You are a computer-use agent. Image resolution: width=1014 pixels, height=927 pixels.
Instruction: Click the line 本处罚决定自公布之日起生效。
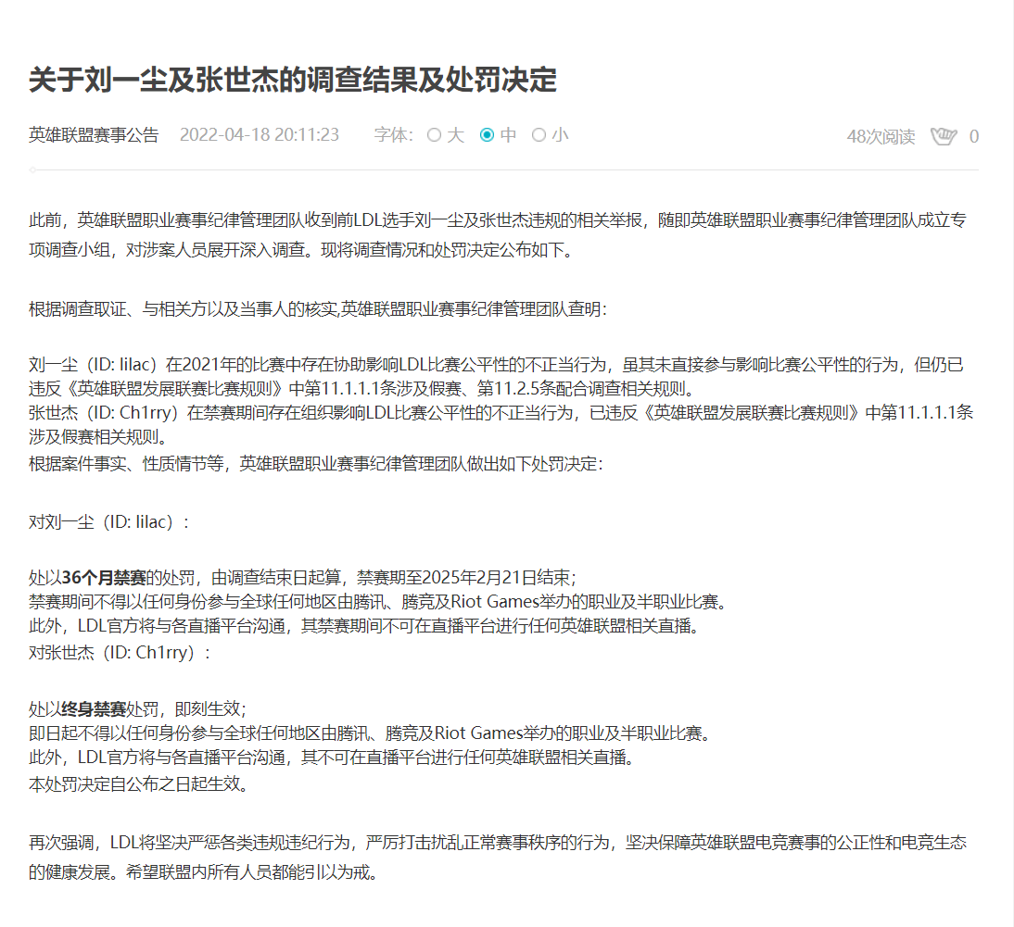[139, 784]
